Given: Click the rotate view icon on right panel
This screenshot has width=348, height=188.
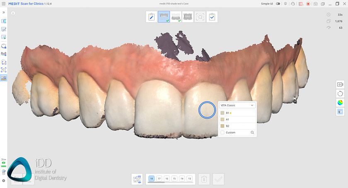Looking at the screenshot, I should [341, 94].
